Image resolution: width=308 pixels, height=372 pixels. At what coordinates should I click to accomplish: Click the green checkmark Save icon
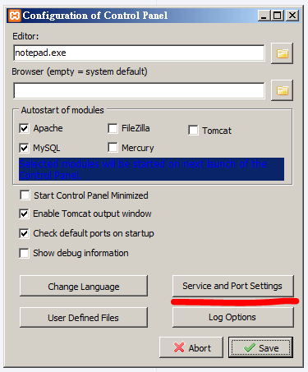coord(250,348)
